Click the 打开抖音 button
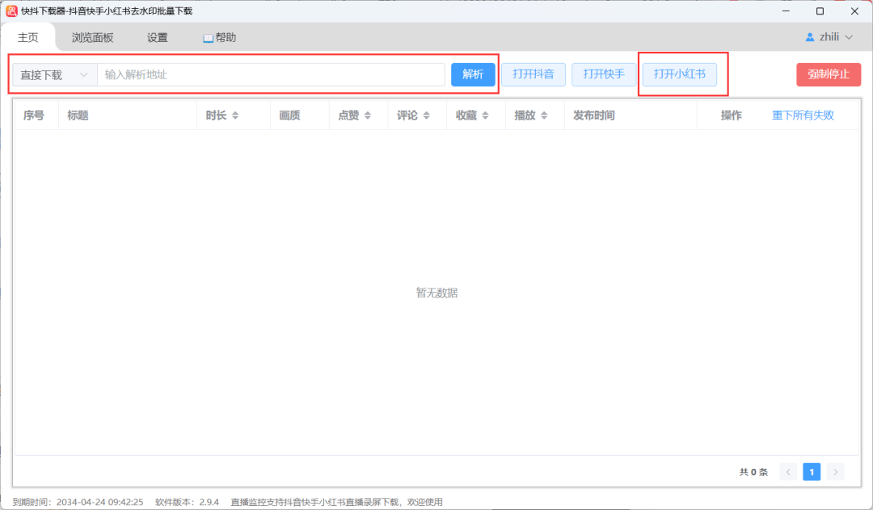Image resolution: width=873 pixels, height=510 pixels. [x=533, y=74]
